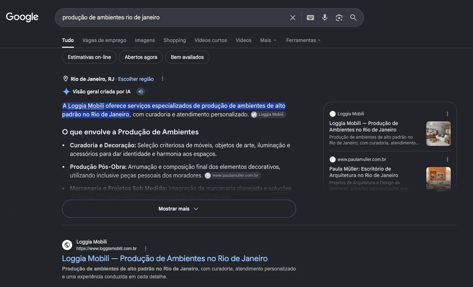Open the Loggia Mobili search result title link
Screen dimensions: 473x287
point(165,259)
